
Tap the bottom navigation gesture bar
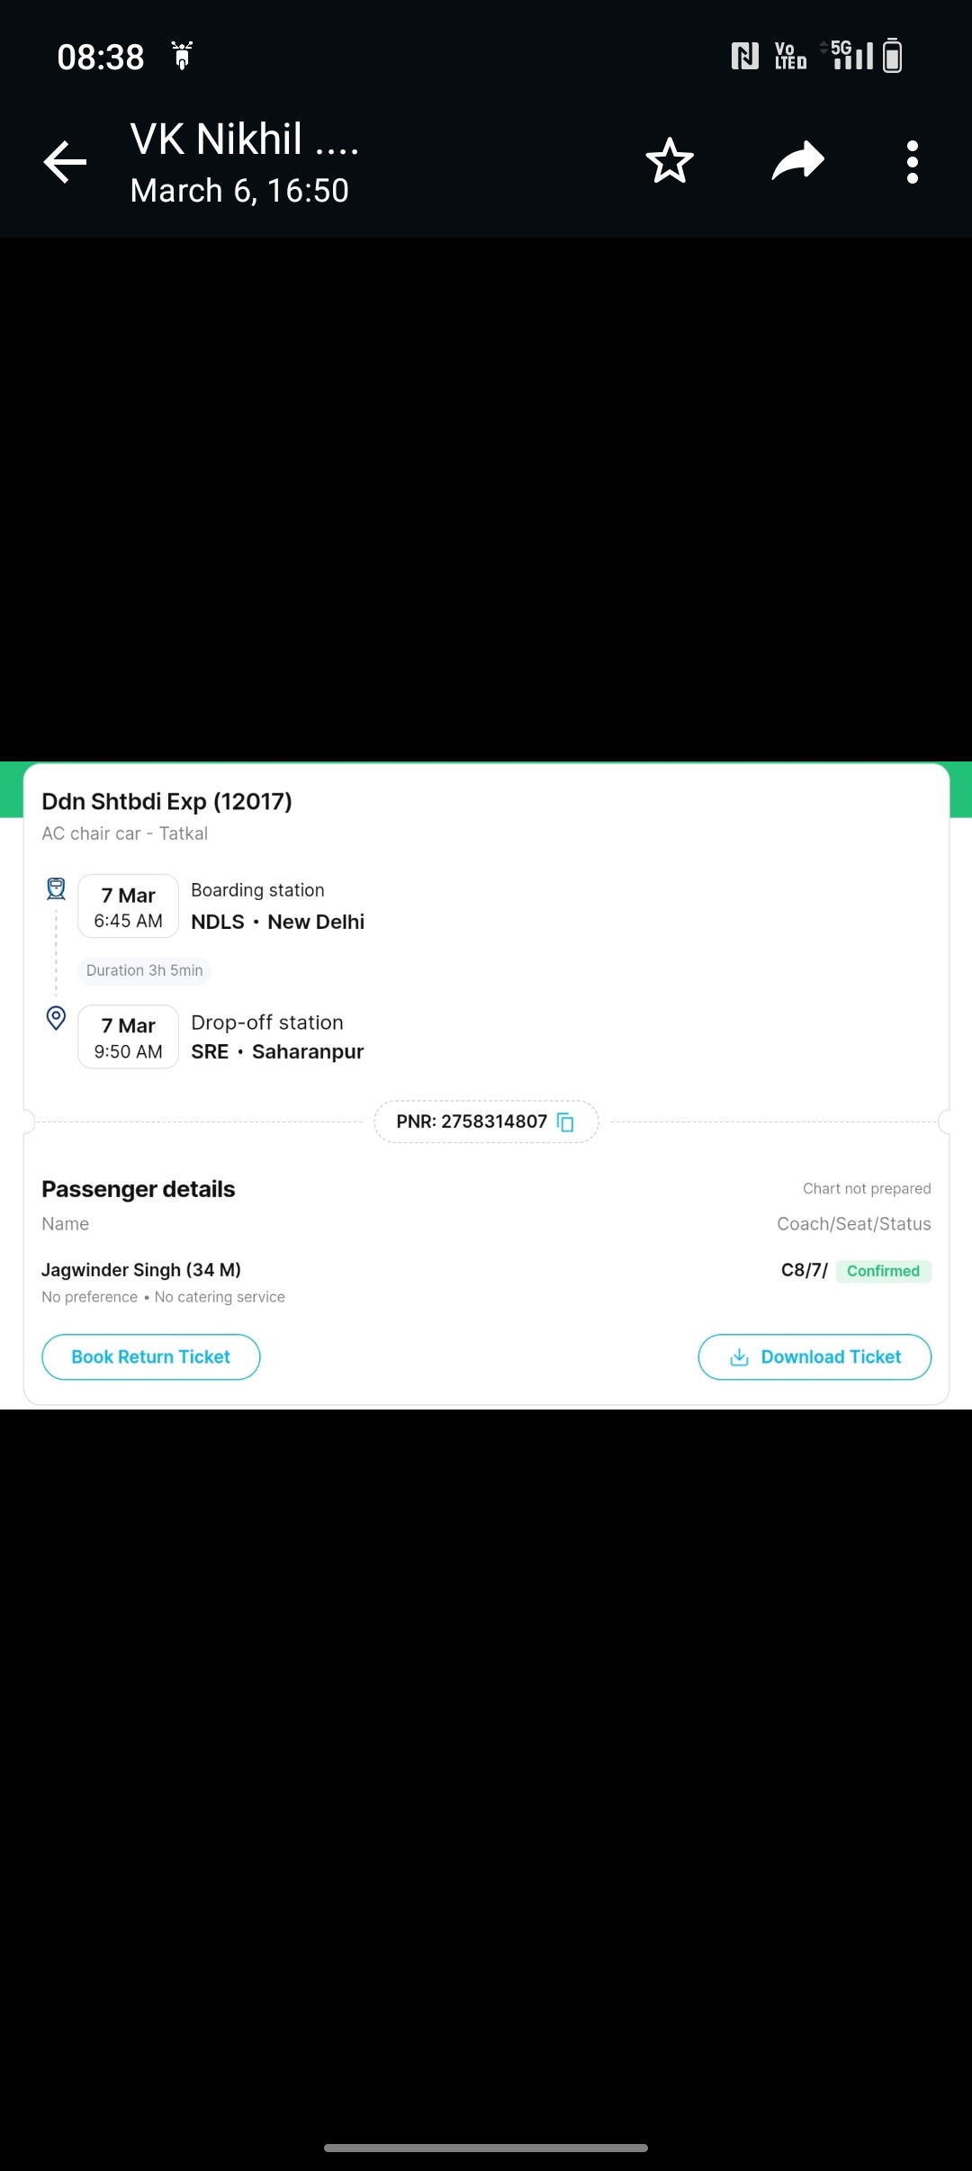click(x=486, y=2148)
